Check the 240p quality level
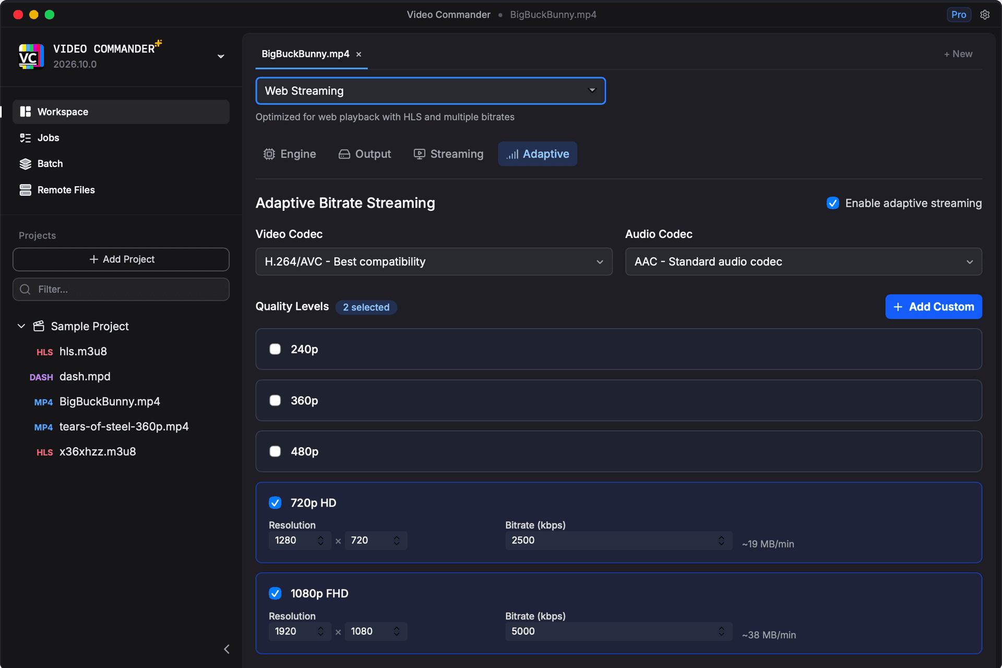 (x=275, y=349)
